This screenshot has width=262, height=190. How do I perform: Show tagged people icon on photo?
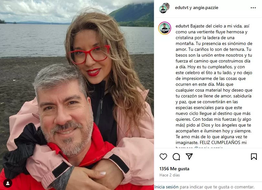(8, 183)
